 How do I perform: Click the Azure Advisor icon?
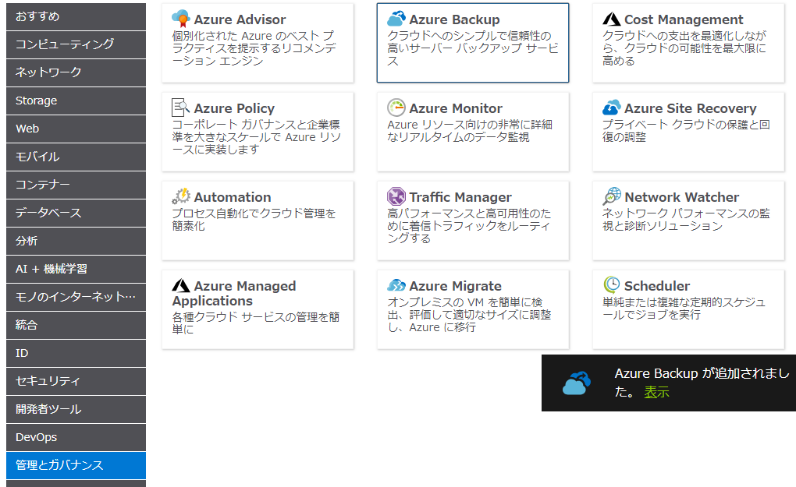(x=181, y=19)
